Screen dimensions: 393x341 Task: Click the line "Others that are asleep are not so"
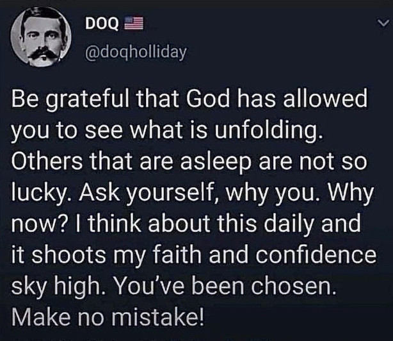(188, 163)
